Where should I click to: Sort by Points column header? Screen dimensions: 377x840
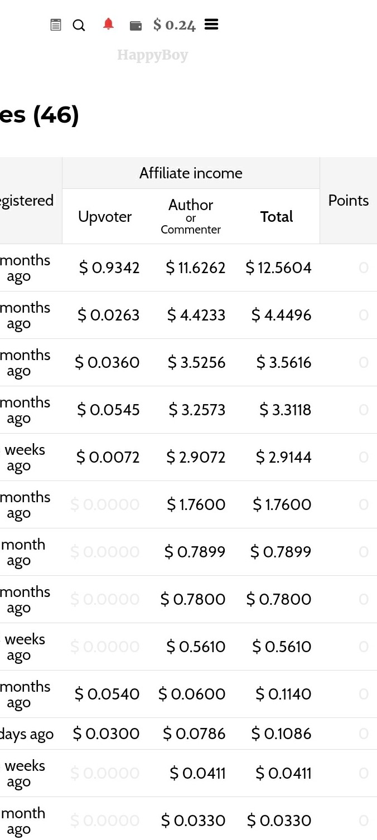(349, 201)
